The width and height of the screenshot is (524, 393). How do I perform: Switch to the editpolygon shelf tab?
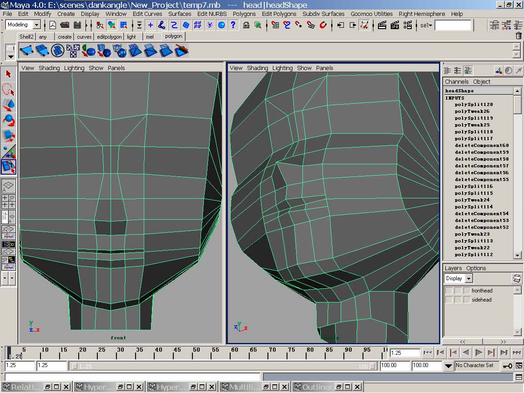click(x=109, y=37)
